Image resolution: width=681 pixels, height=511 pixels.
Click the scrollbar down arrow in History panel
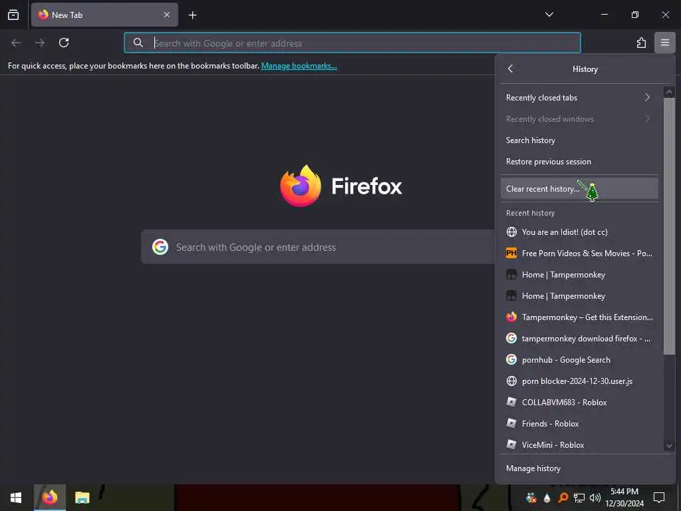(x=669, y=445)
